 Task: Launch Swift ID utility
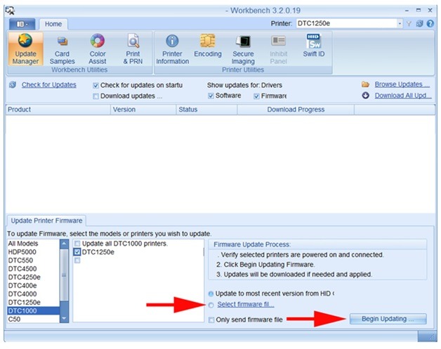click(313, 49)
